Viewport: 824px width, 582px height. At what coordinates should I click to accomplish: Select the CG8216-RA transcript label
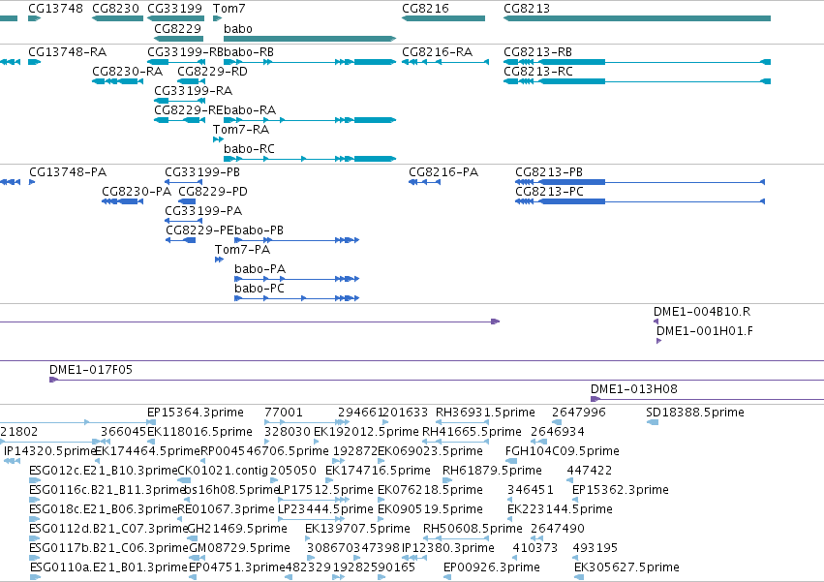(438, 52)
